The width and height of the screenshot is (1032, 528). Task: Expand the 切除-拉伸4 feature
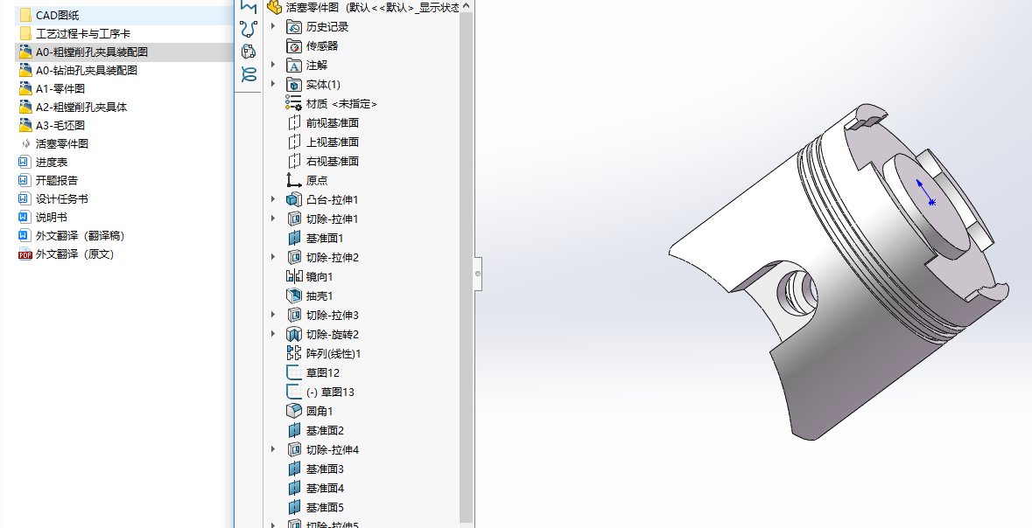(274, 449)
